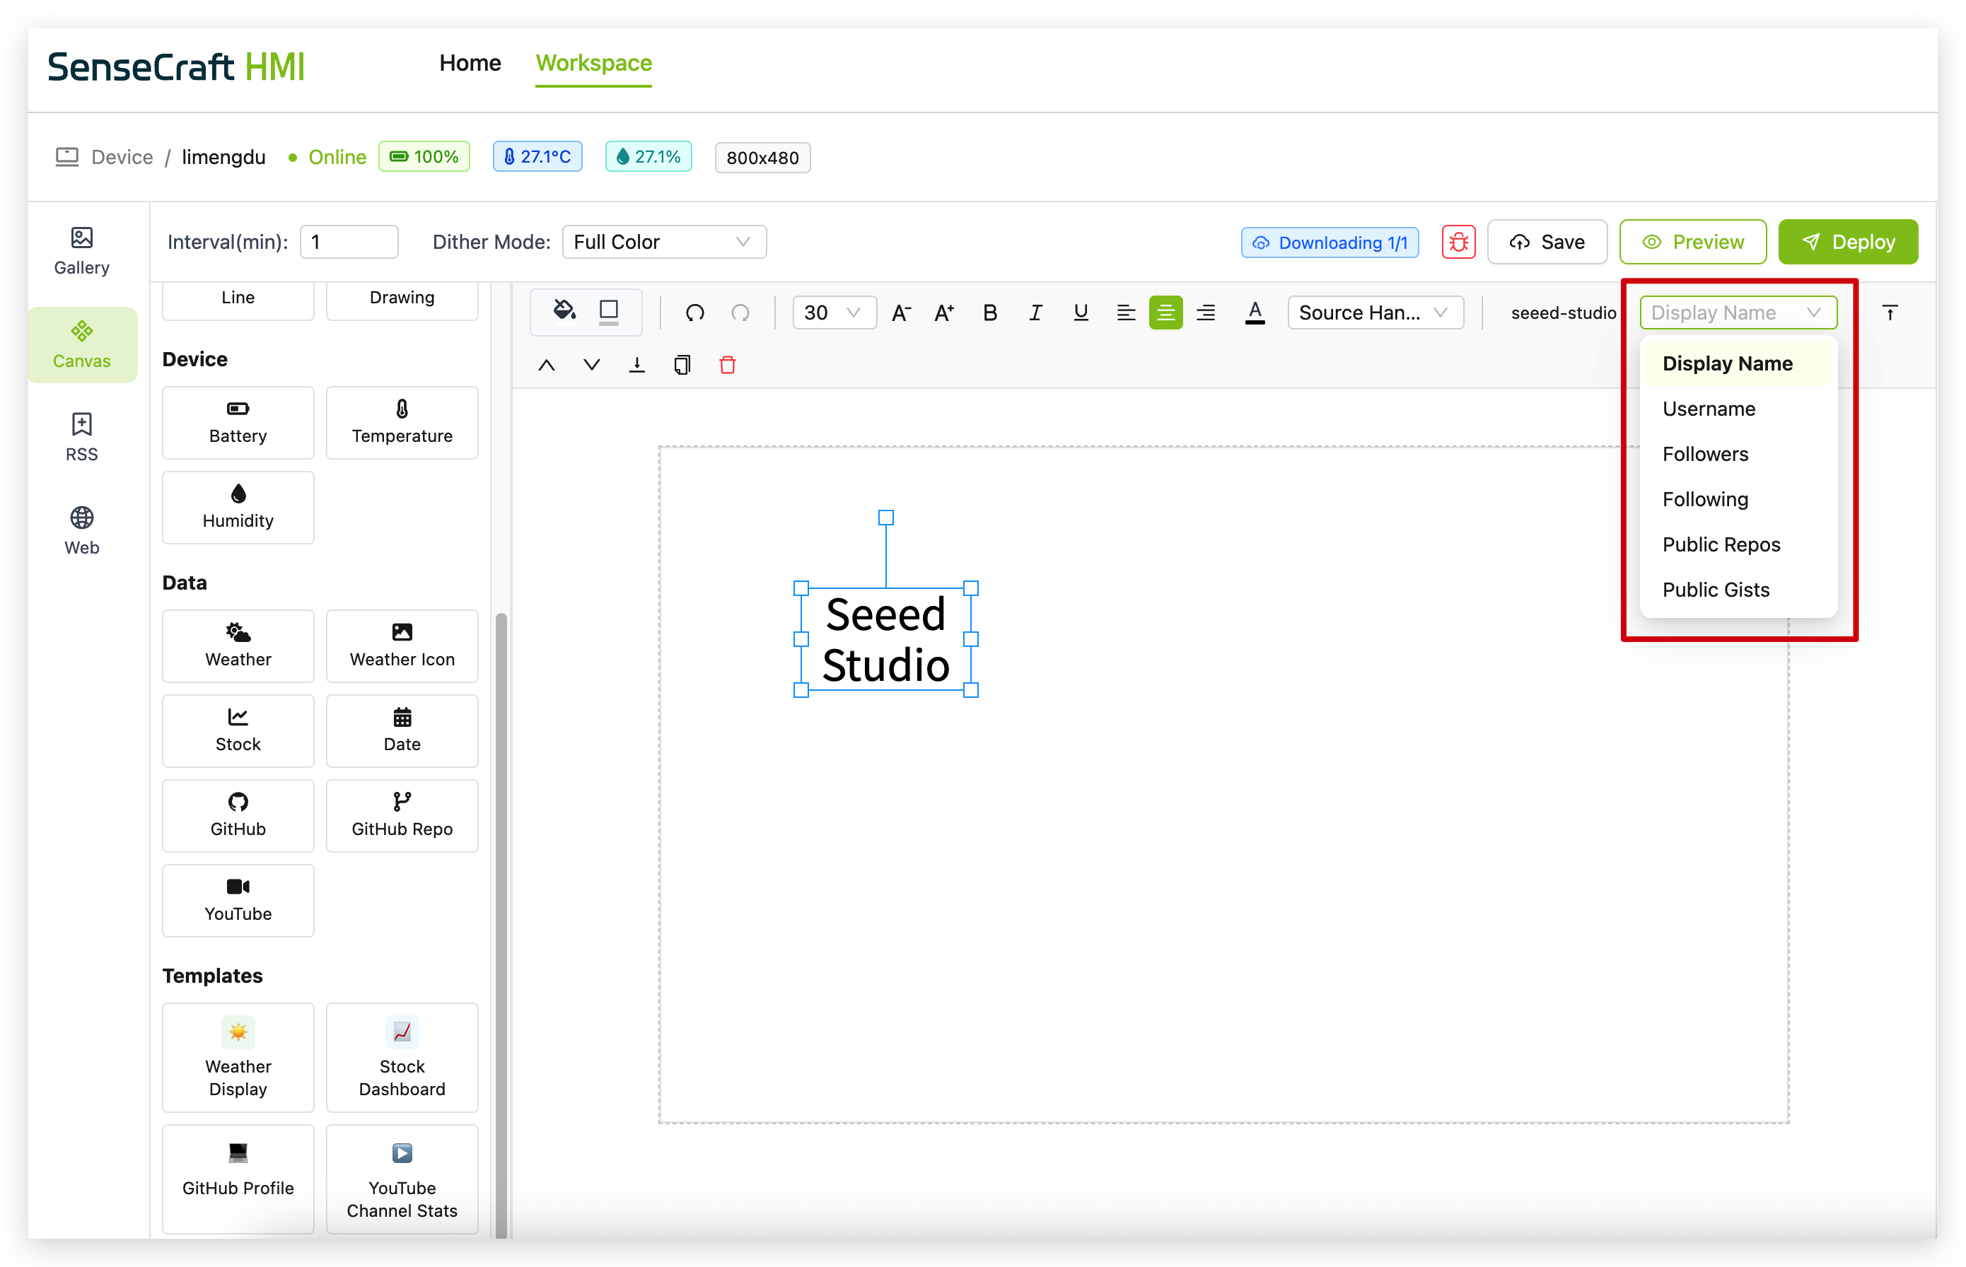Open the text color picker
The height and width of the screenshot is (1267, 1966).
click(x=1255, y=313)
